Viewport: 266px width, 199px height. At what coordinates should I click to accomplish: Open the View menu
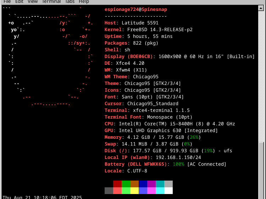tap(33, 1)
